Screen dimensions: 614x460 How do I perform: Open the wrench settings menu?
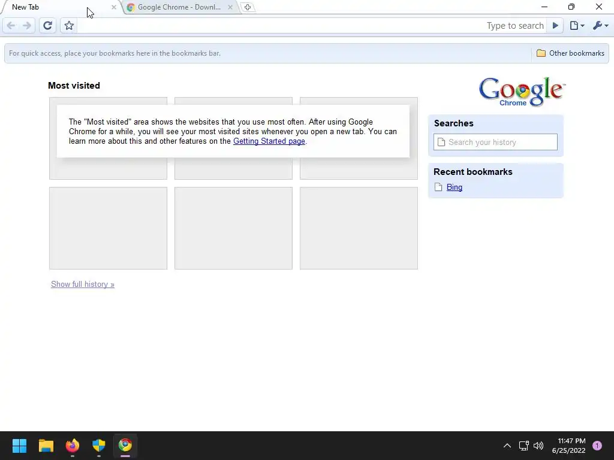(x=600, y=26)
